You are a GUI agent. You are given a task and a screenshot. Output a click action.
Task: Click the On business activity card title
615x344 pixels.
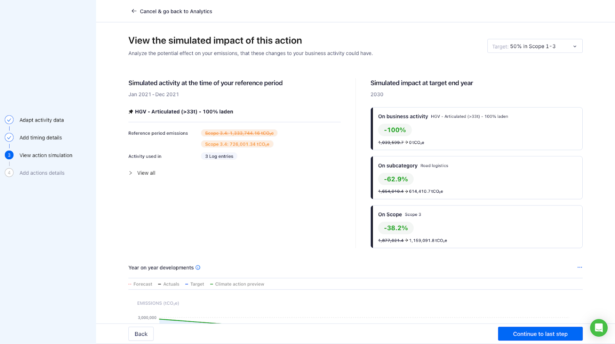pyautogui.click(x=403, y=116)
